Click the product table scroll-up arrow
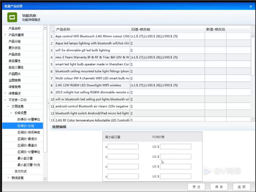 (253, 35)
